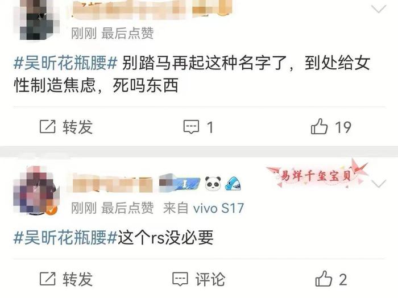Open #吴昕花瓶腰# hashtag in first post
This screenshot has width=398, height=298.
[x=65, y=63]
